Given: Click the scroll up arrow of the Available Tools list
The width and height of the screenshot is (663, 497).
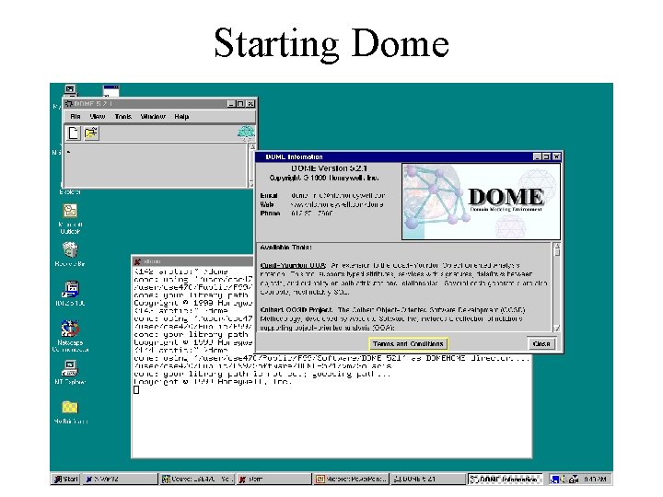Looking at the screenshot, I should click(x=557, y=247).
